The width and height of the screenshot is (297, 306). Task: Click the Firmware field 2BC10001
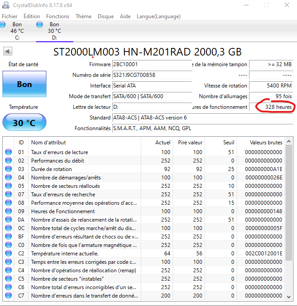(x=152, y=64)
